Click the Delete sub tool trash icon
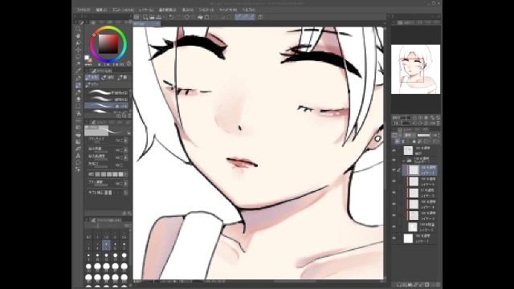The image size is (514, 289). pyautogui.click(x=129, y=116)
